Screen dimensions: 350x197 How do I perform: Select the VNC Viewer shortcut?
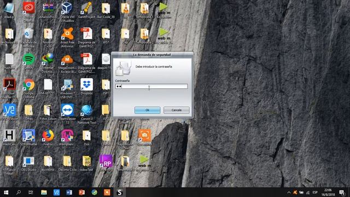pos(9,112)
